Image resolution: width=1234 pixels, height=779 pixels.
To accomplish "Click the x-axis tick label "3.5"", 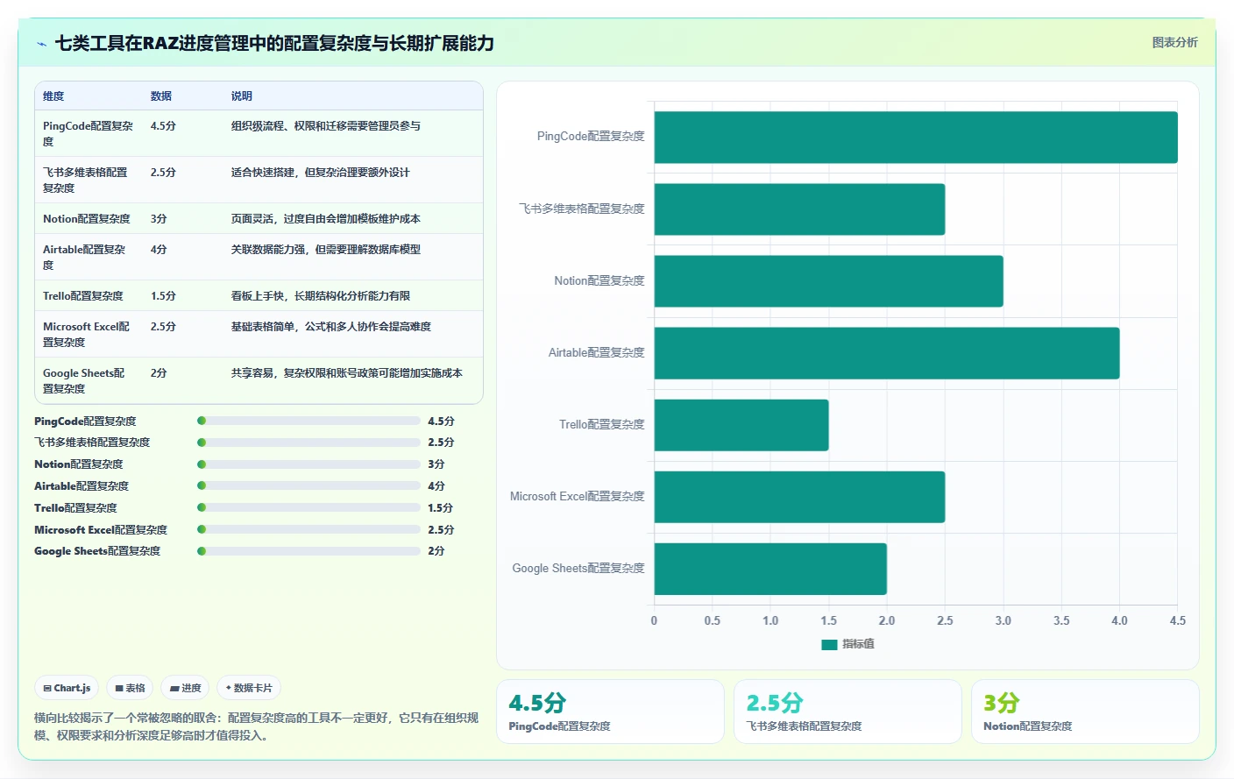I will (x=1061, y=620).
